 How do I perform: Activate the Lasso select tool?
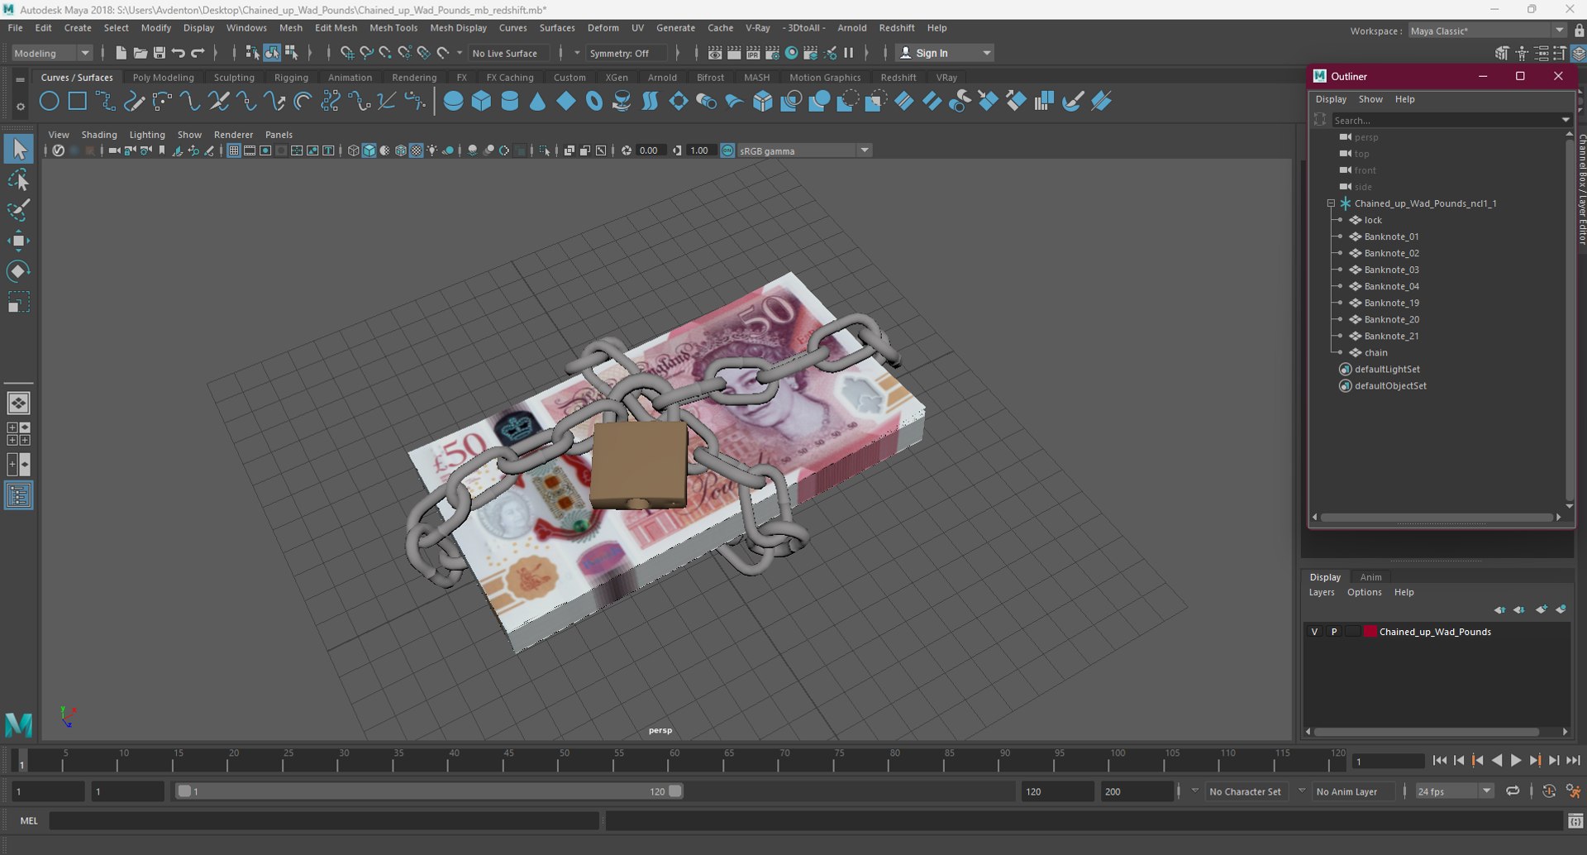pos(18,179)
